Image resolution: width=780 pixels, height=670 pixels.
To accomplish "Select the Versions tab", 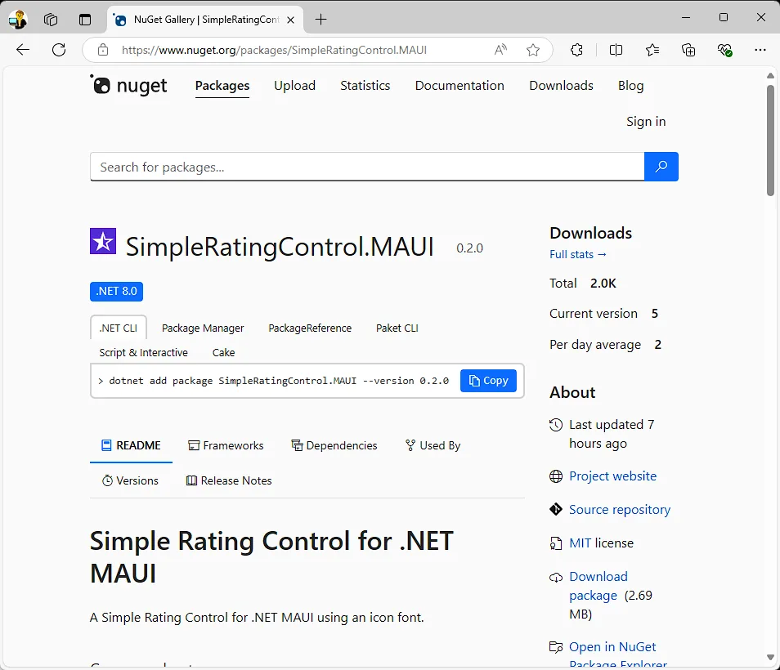I will (x=130, y=480).
